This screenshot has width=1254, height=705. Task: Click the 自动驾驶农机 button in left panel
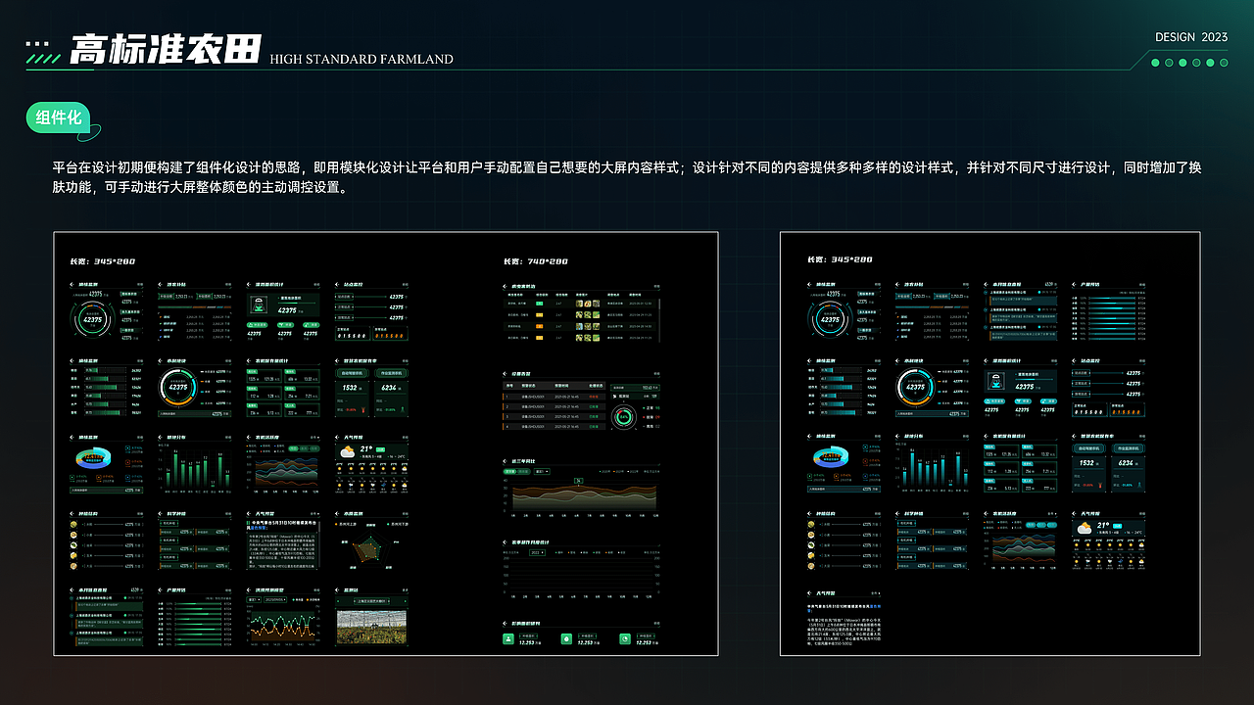pyautogui.click(x=352, y=373)
